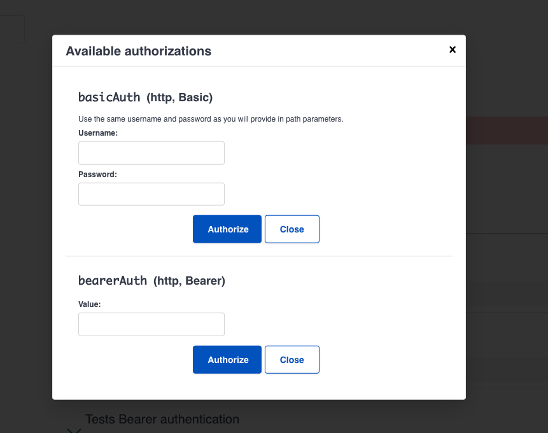The height and width of the screenshot is (433, 548).
Task: Click the box in the top-left corner
Action: pyautogui.click(x=12, y=29)
